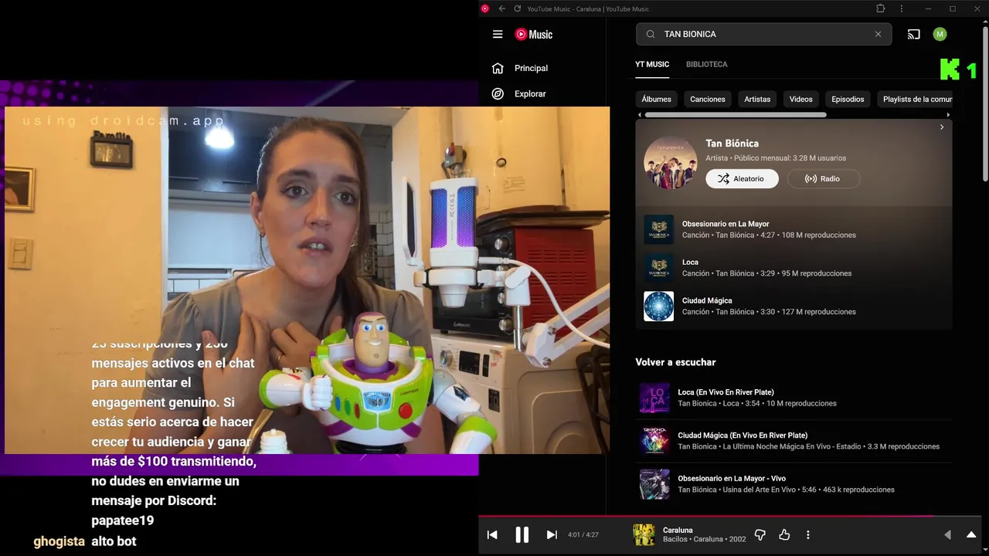Filter results by Artistas
Image resolution: width=989 pixels, height=556 pixels.
coord(757,99)
